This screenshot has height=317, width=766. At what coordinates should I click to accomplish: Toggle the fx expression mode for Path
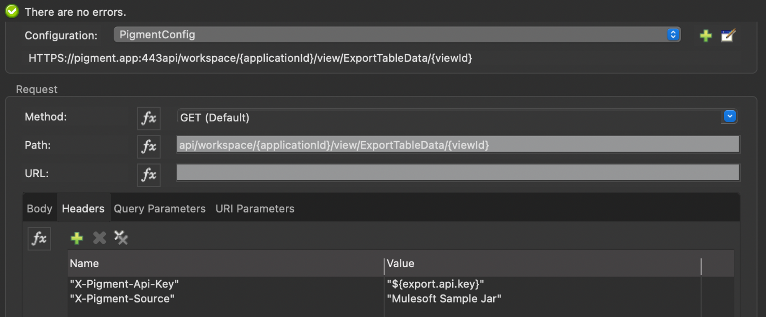tap(149, 147)
